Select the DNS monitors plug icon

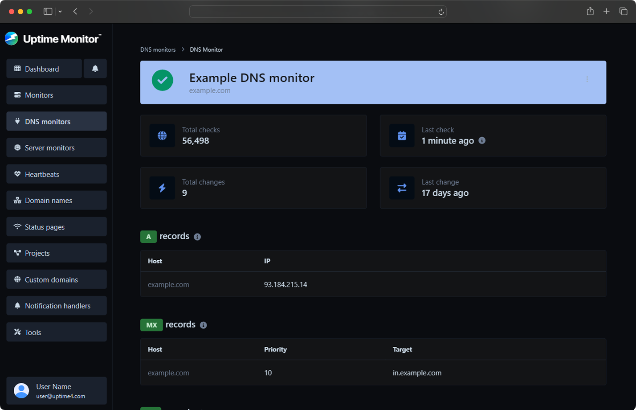click(x=17, y=121)
